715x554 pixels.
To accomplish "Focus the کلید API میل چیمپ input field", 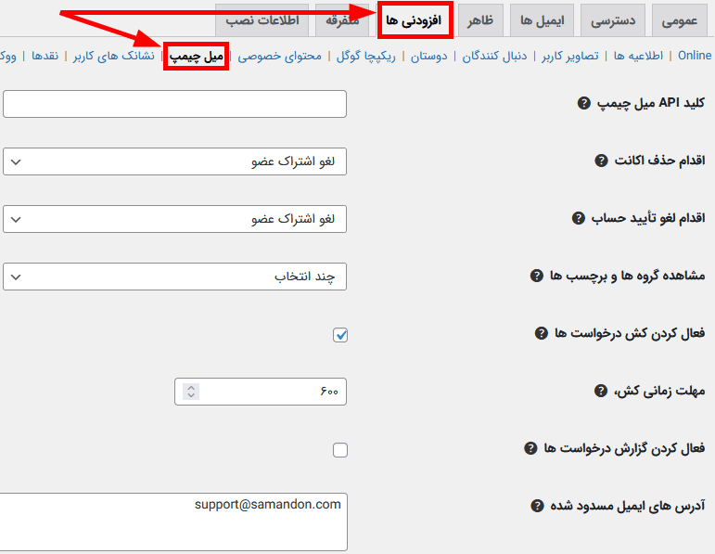I will coord(174,104).
